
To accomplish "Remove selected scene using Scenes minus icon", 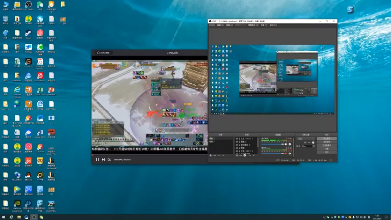I will [x=215, y=155].
